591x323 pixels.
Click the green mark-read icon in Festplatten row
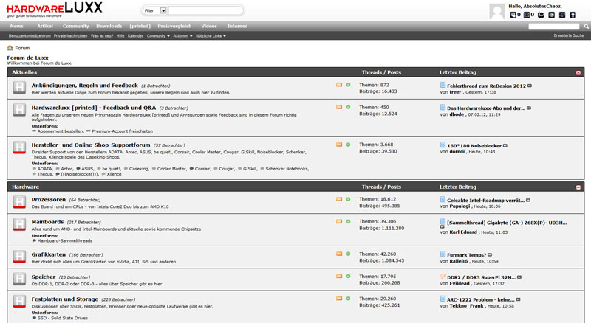coord(348,298)
